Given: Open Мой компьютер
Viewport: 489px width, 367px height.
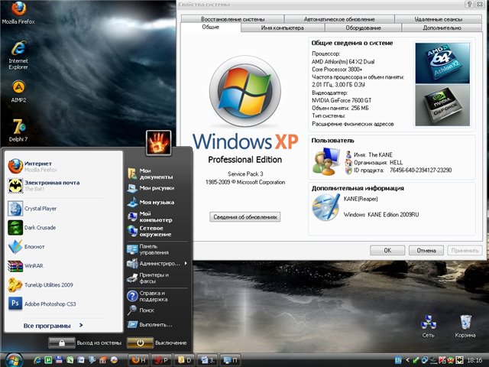Looking at the screenshot, I should [157, 216].
